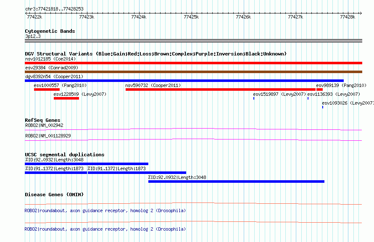The width and height of the screenshot is (374, 242).
Task: Click the esv1519897 (Levy2007) text label
Action: pos(279,94)
